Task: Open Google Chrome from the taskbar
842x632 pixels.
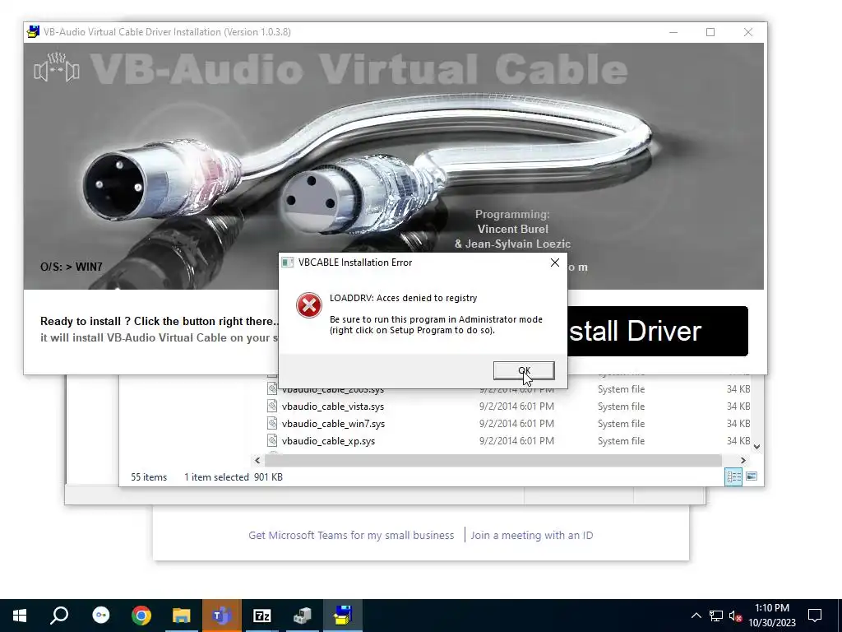Action: pos(141,616)
